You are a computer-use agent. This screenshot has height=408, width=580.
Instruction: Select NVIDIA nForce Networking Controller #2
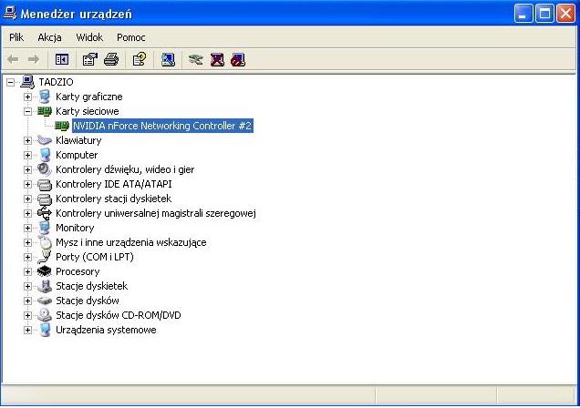(162, 126)
